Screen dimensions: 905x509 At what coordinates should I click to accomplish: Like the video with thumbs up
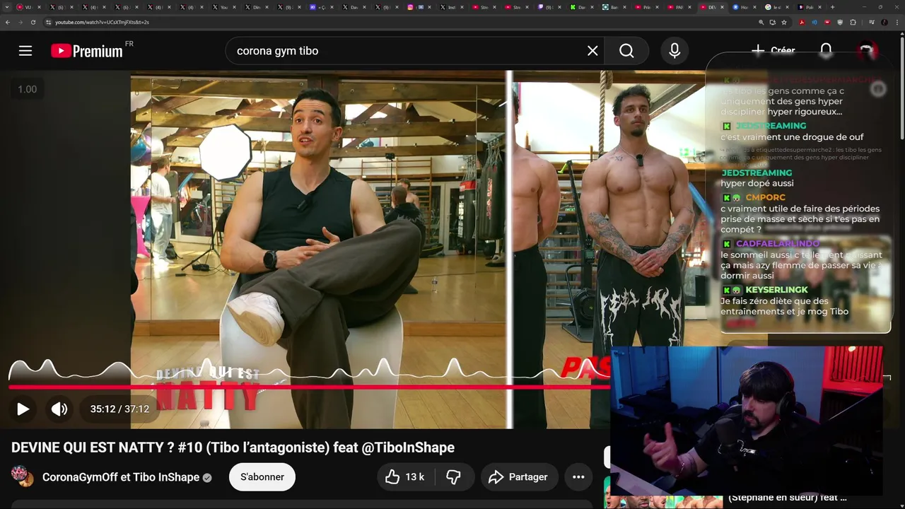coord(405,477)
